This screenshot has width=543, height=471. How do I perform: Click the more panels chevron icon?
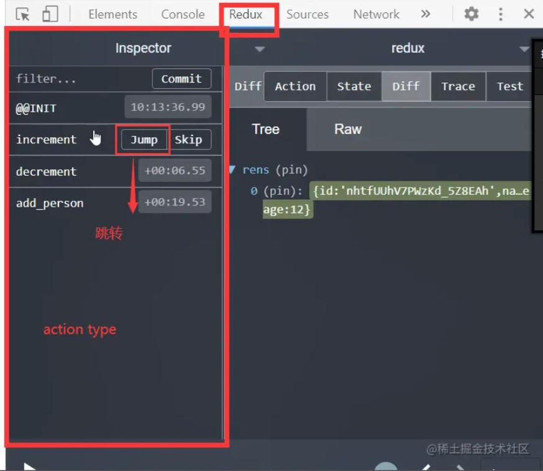coord(426,14)
